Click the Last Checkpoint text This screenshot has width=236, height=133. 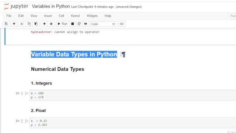pos(92,7)
